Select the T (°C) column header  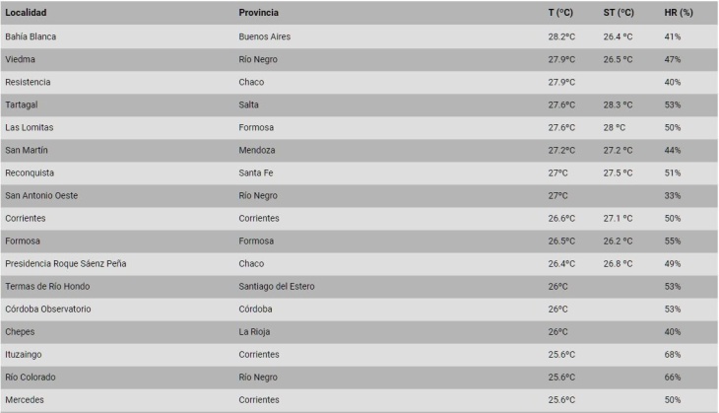pyautogui.click(x=560, y=13)
